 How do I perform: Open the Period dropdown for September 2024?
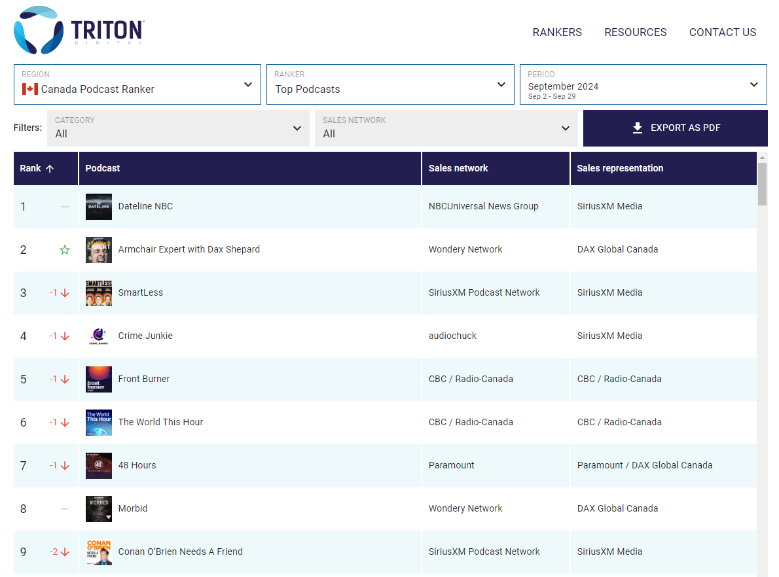[x=754, y=84]
